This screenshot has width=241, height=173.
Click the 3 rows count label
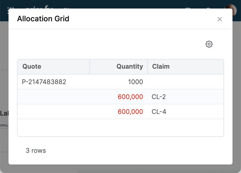36,150
